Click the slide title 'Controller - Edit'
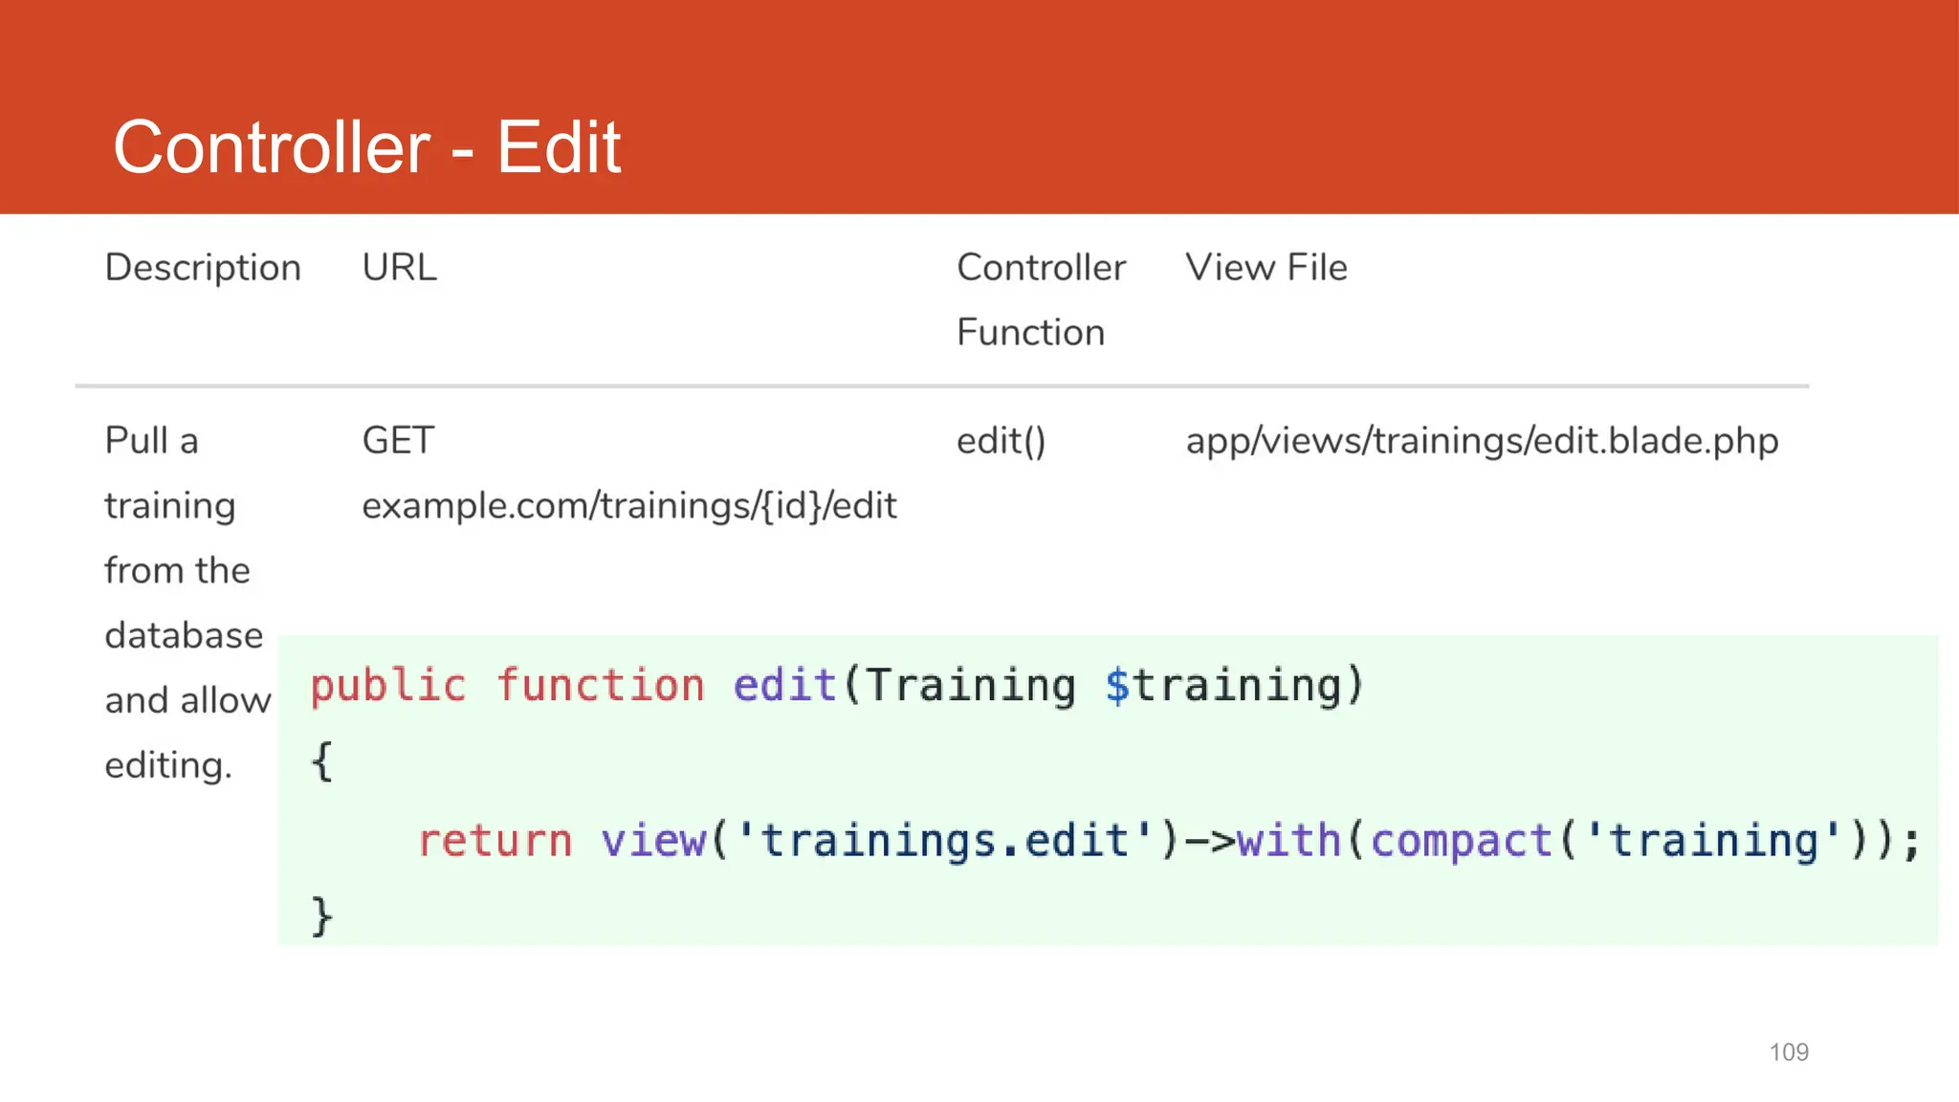Viewport: 1959px width, 1102px height. [x=367, y=147]
